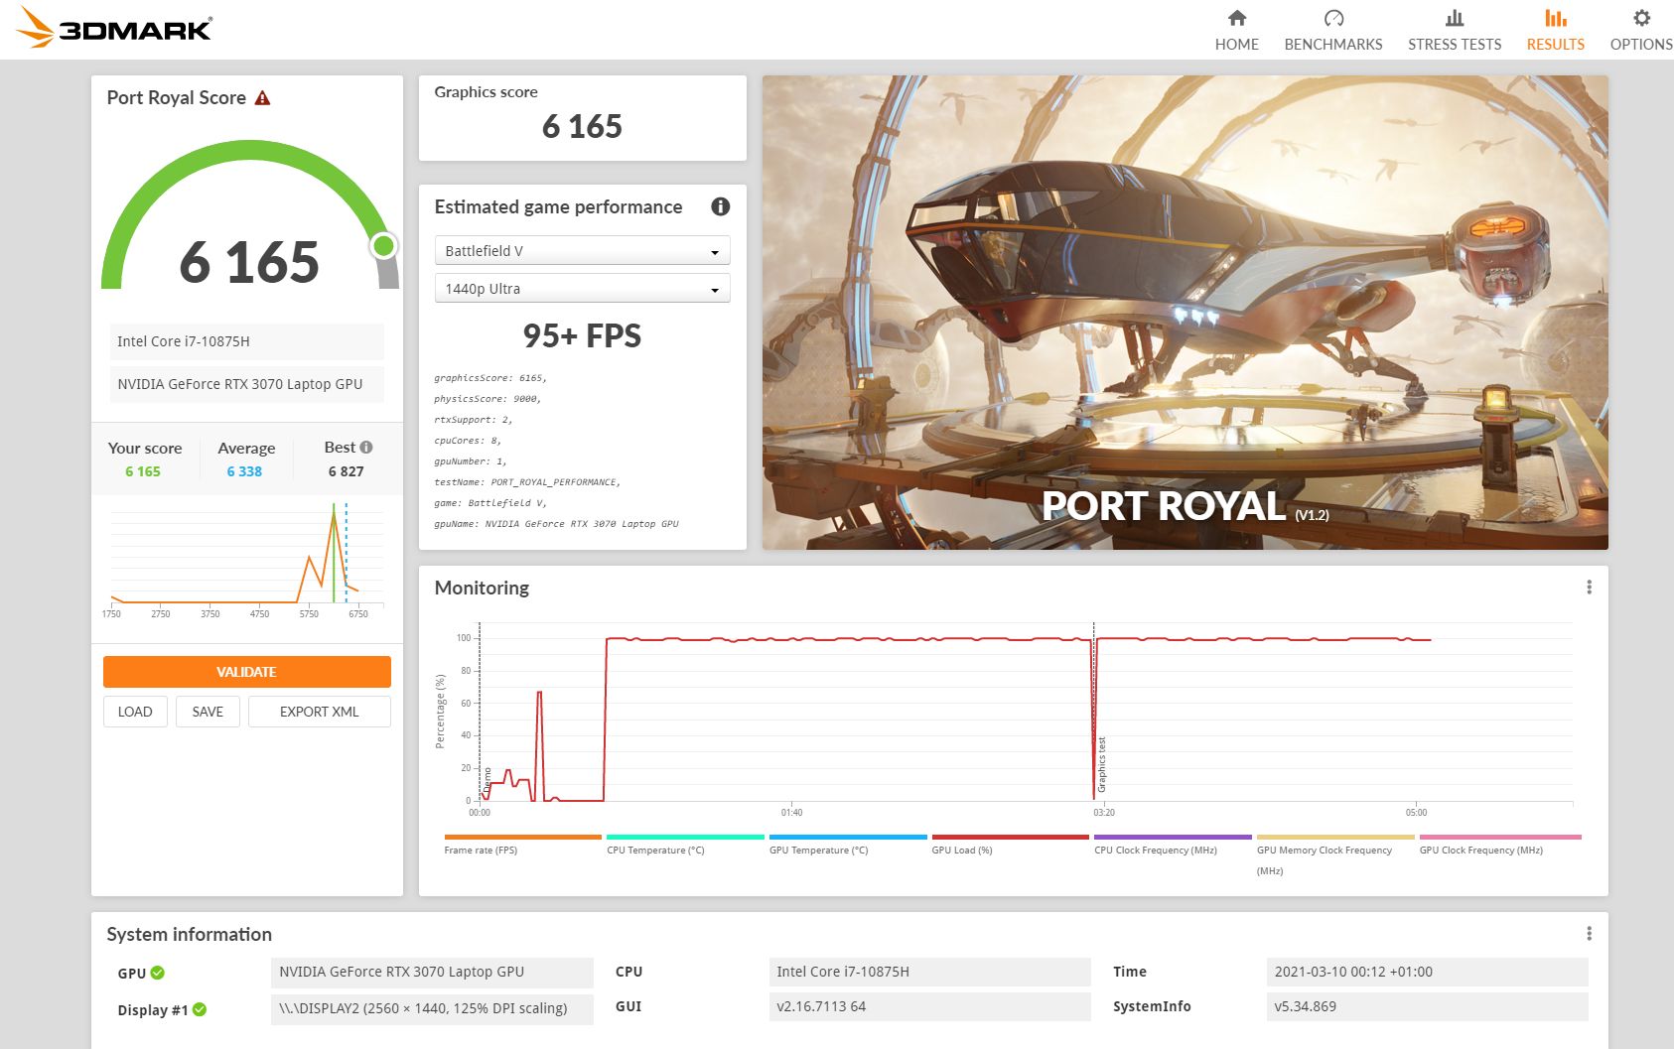The height and width of the screenshot is (1049, 1674).
Task: Click CPU value in System information
Action: tap(929, 972)
